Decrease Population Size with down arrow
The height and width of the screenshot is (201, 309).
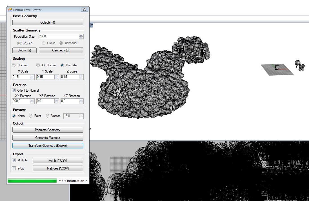(81, 38)
